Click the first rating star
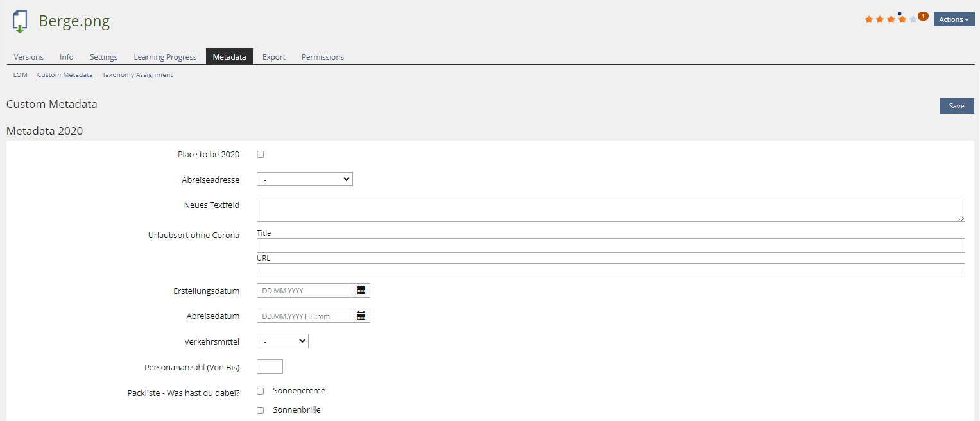 869,19
